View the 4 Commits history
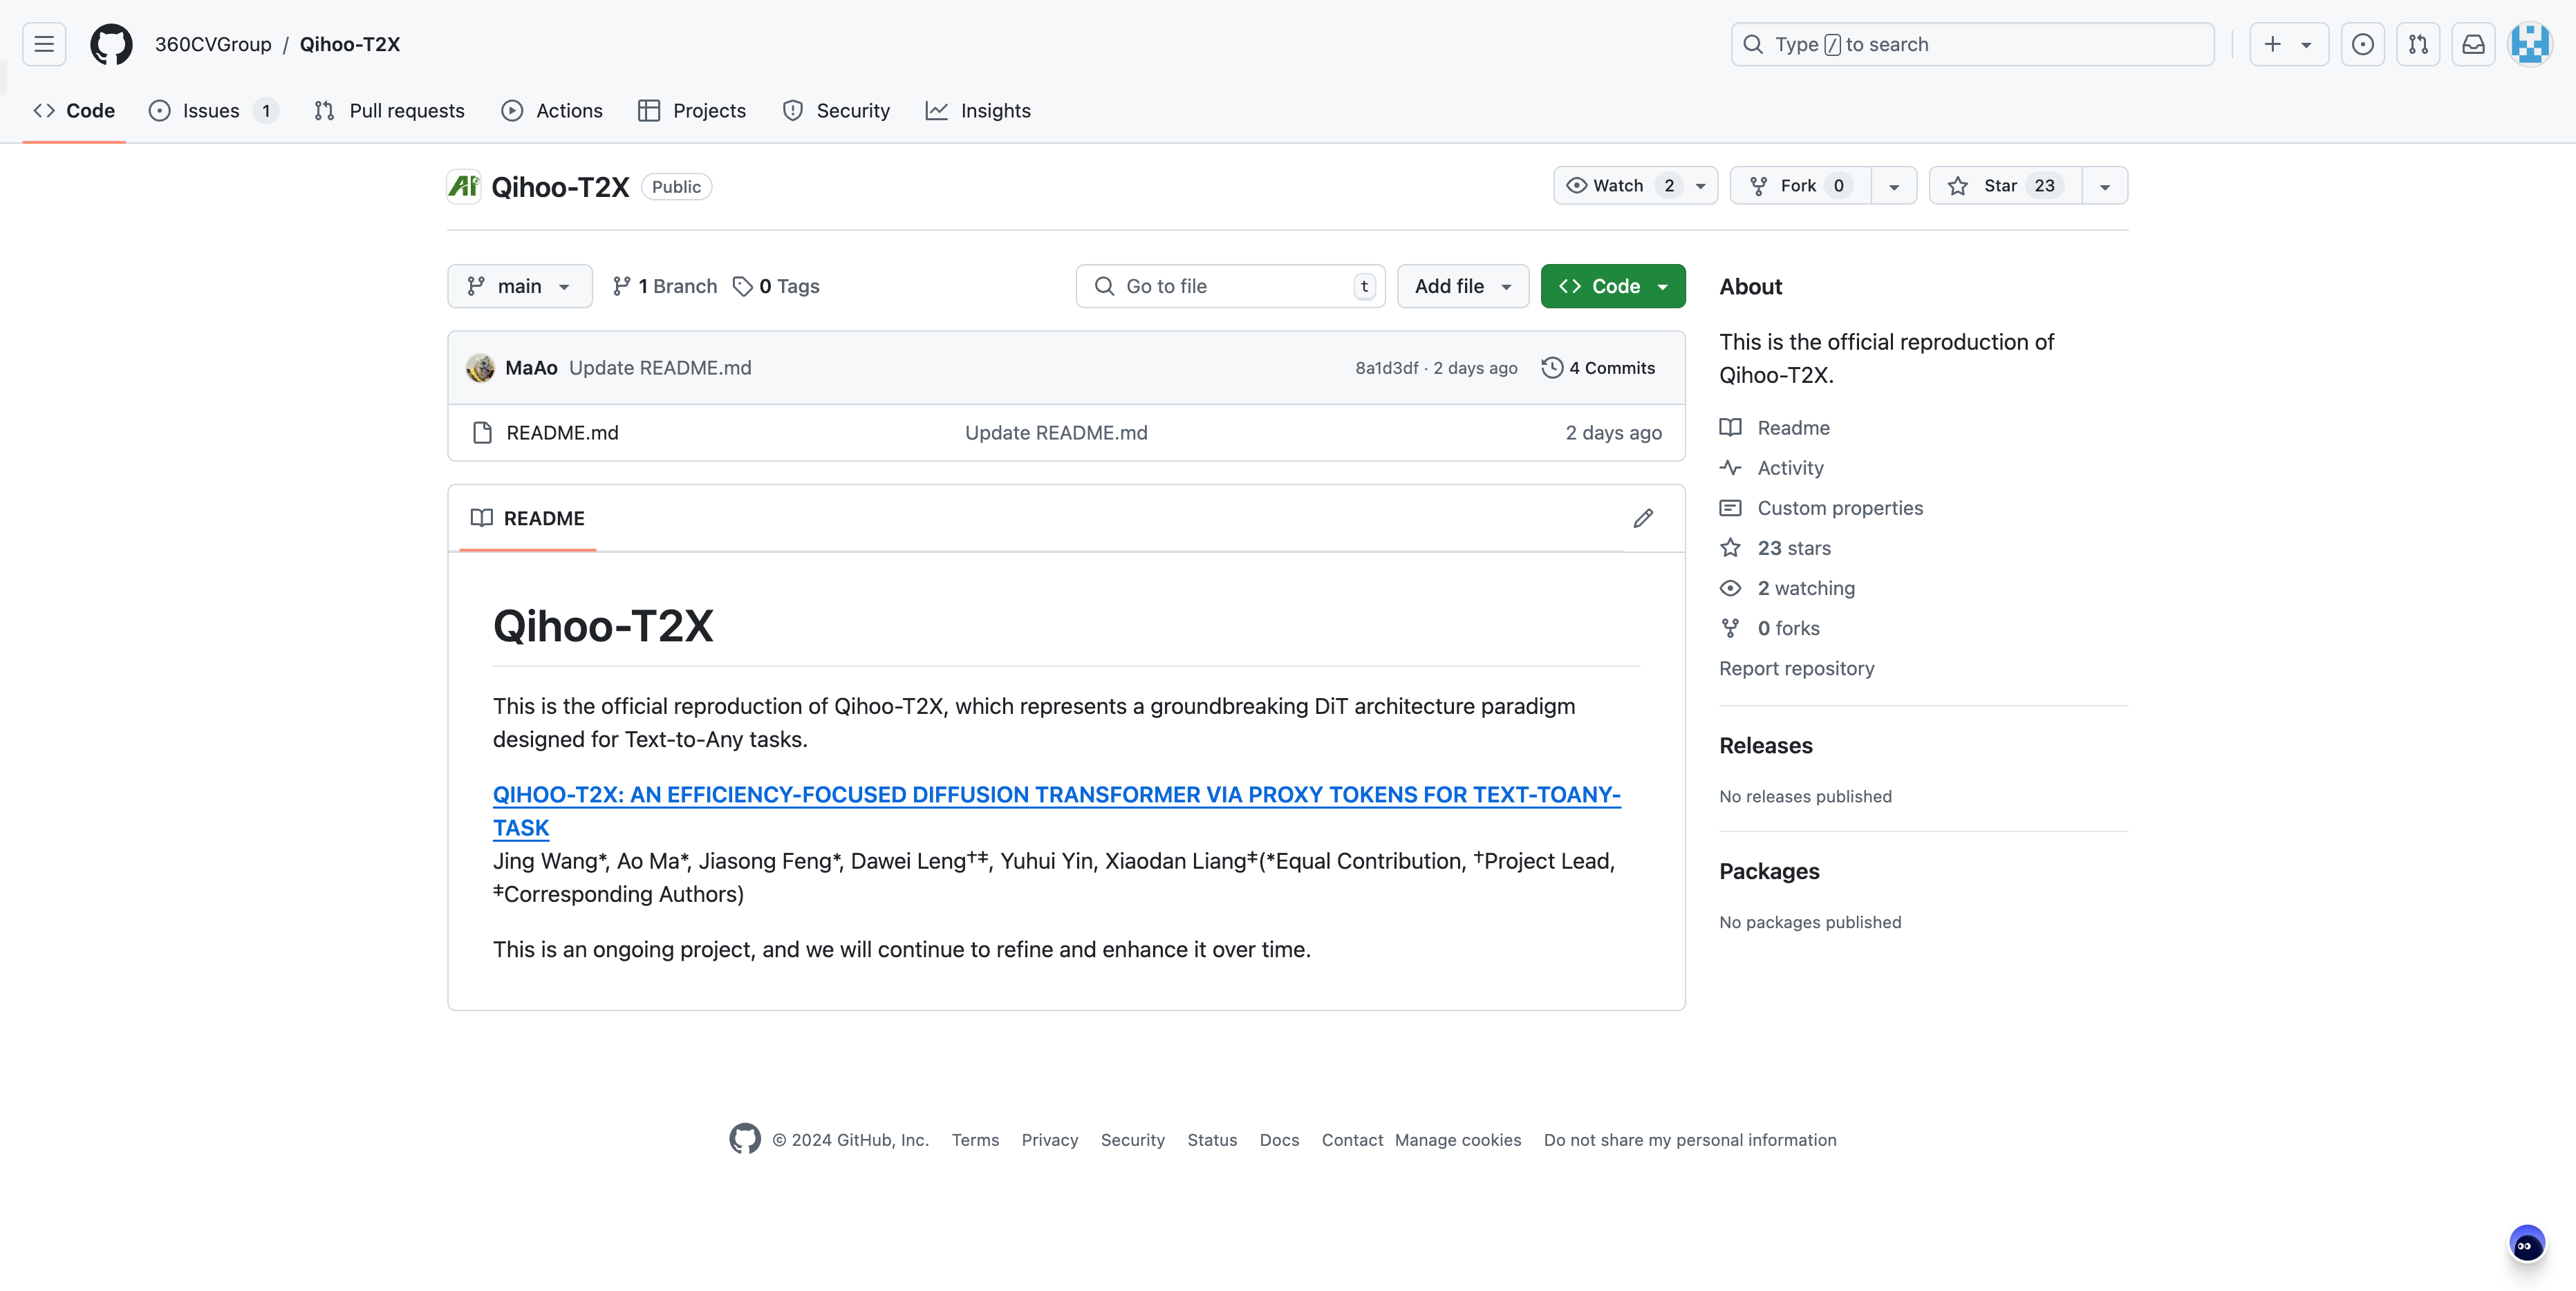2576x1291 pixels. coord(1598,368)
